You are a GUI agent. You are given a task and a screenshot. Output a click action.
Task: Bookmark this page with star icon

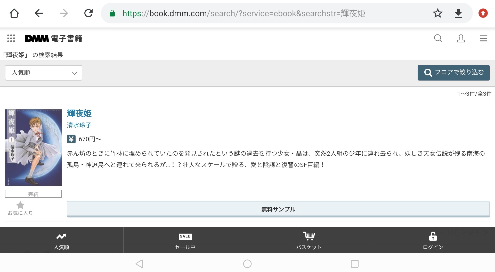(x=437, y=13)
